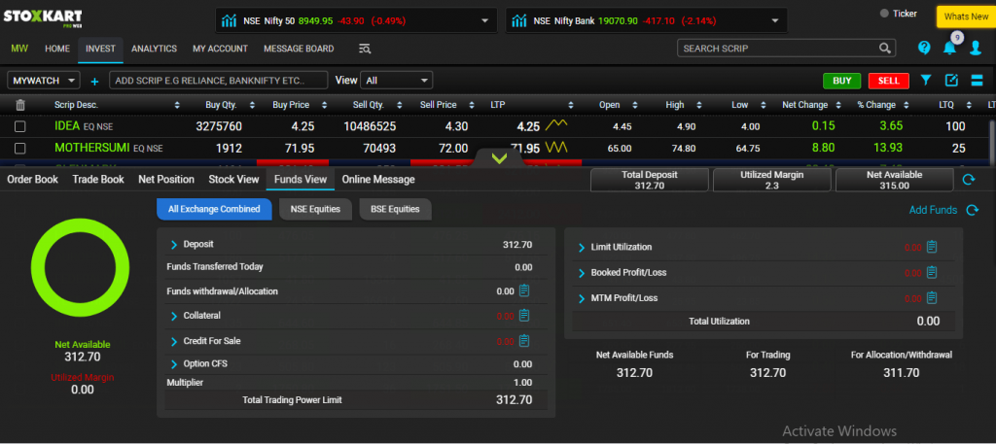
Task: Open the View All dropdown
Action: [x=397, y=81]
